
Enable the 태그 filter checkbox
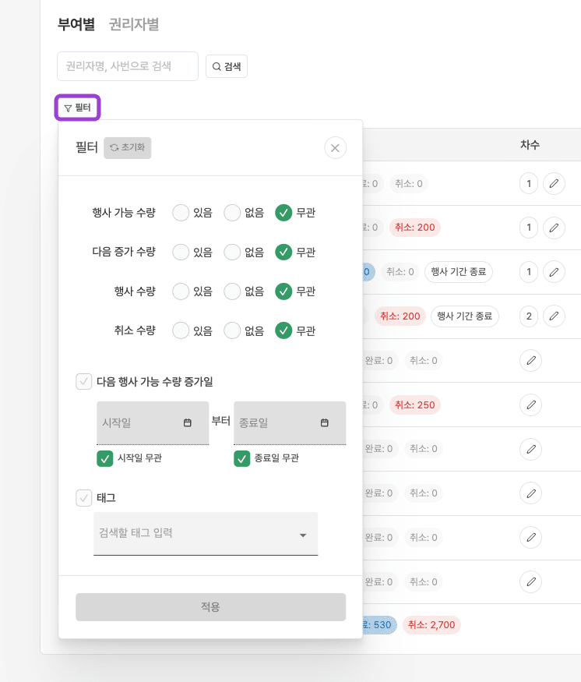coord(86,497)
